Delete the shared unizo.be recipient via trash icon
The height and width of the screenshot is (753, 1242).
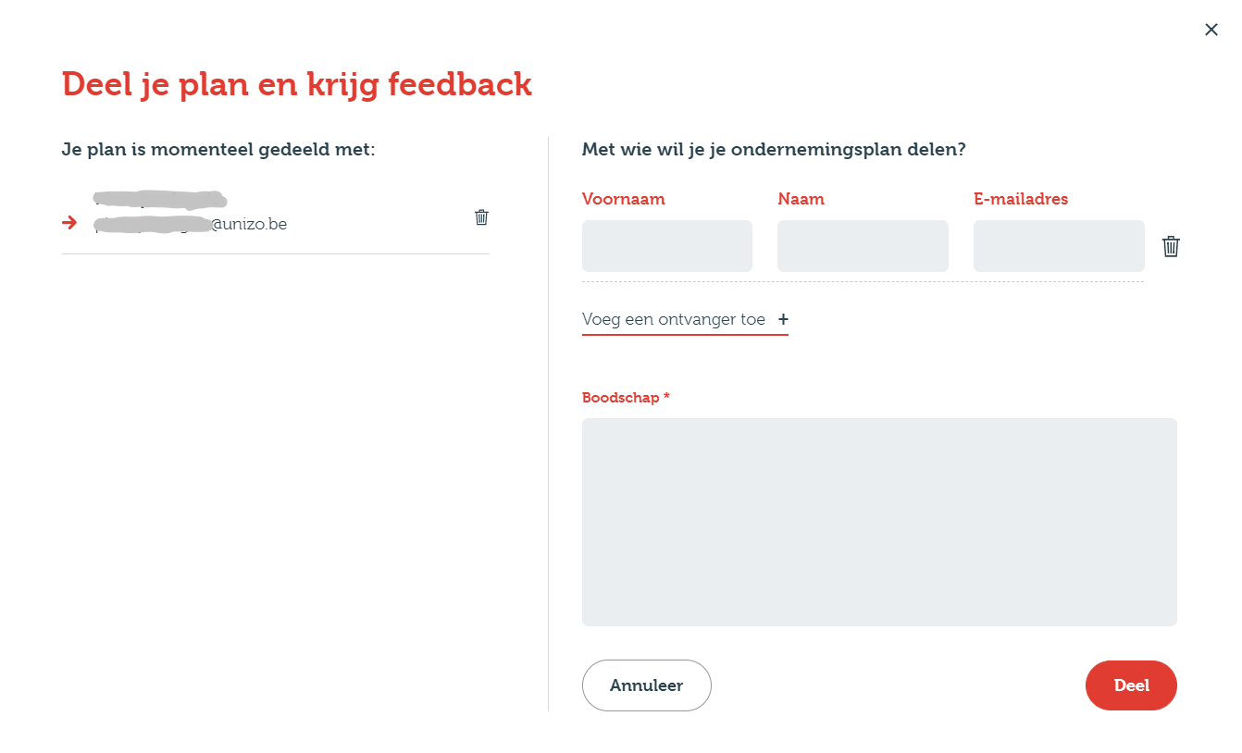coord(481,217)
